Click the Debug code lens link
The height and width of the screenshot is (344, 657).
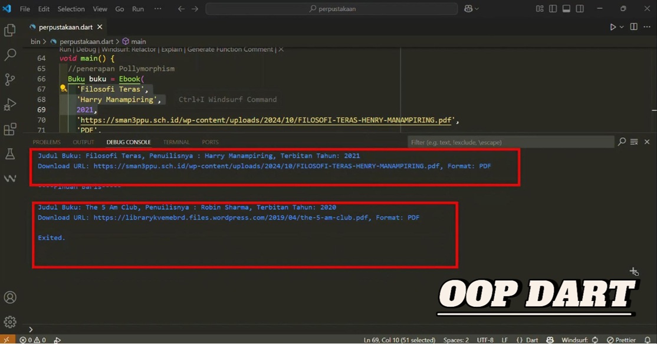pos(86,49)
